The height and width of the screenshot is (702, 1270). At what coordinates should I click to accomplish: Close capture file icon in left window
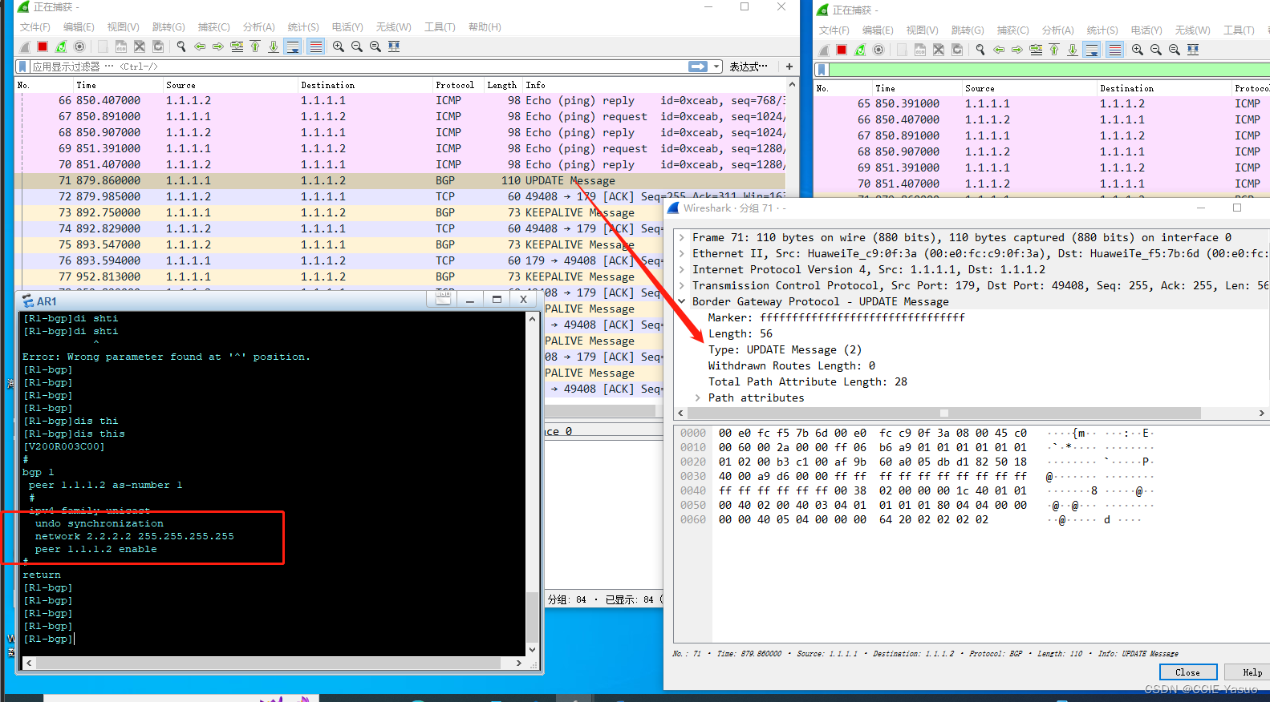pyautogui.click(x=140, y=46)
